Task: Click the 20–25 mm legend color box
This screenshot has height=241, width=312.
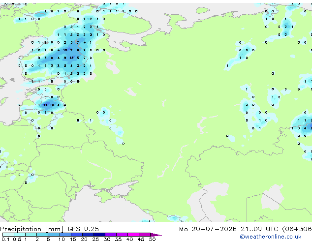Action: click(x=88, y=235)
